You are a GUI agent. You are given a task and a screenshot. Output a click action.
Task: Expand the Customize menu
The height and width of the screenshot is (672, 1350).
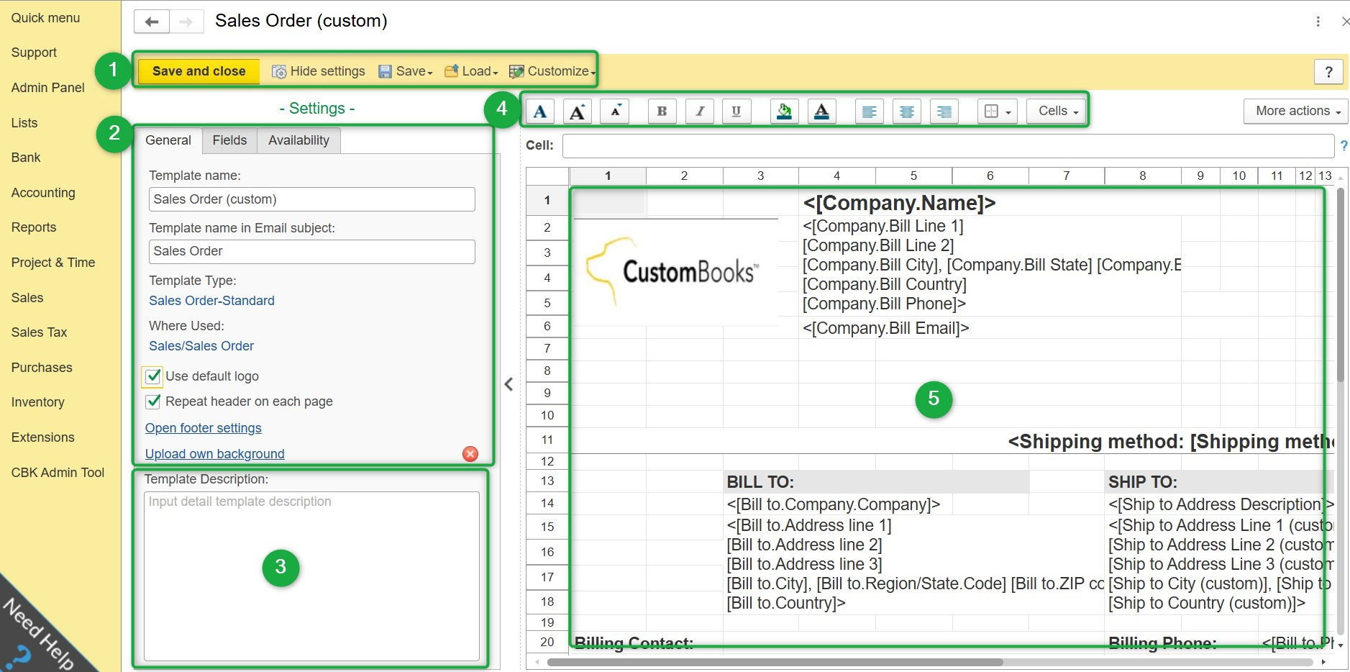coord(552,71)
